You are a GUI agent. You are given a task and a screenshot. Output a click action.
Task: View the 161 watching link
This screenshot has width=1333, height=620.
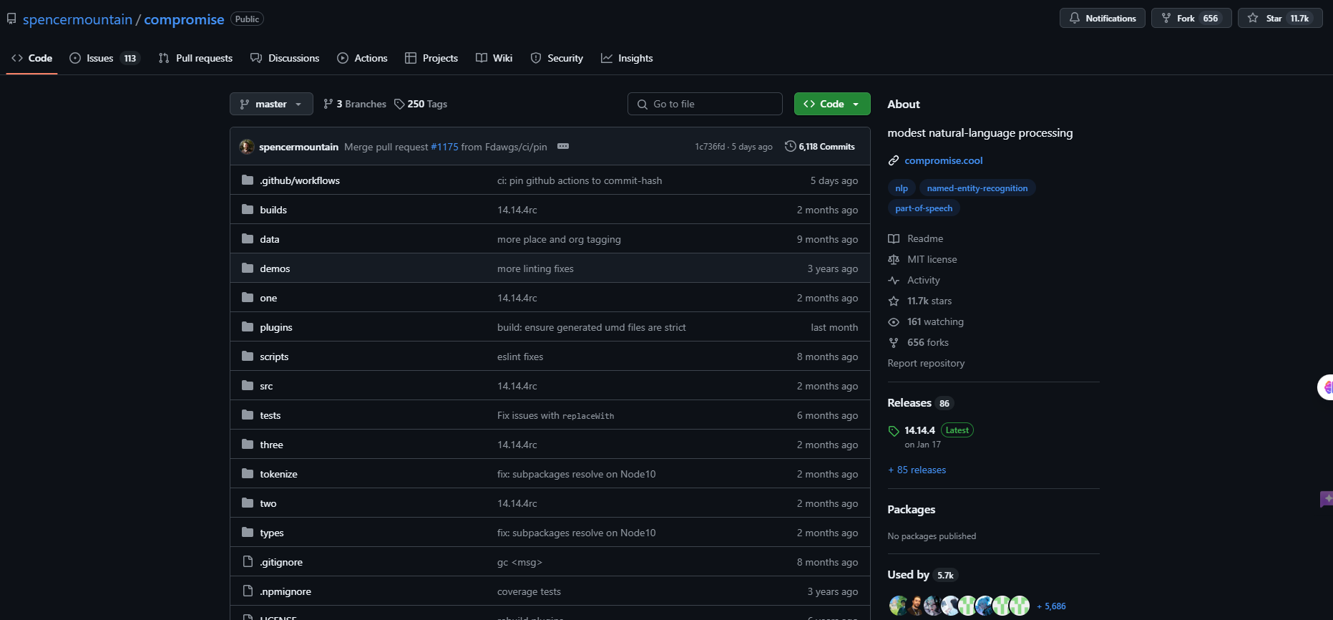(x=926, y=321)
